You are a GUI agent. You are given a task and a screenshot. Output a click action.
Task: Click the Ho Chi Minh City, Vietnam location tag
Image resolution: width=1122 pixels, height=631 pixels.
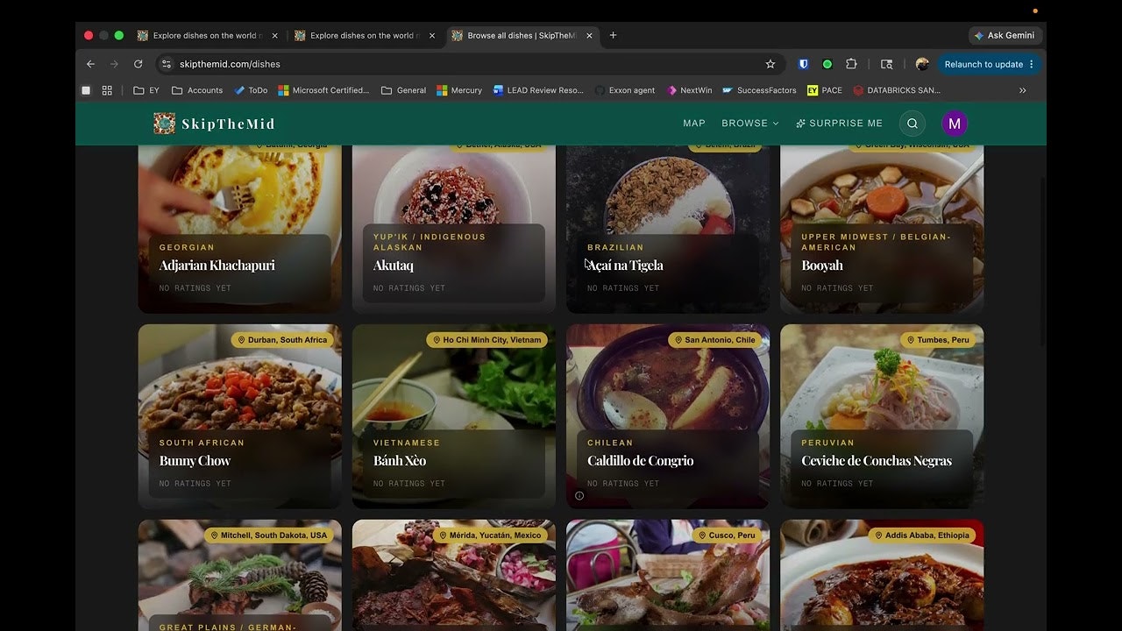486,340
